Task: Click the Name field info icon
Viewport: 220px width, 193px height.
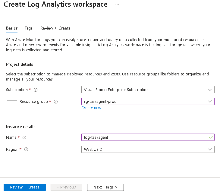Action: [24, 138]
